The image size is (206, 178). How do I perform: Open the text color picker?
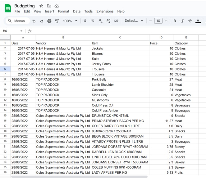point(198,21)
